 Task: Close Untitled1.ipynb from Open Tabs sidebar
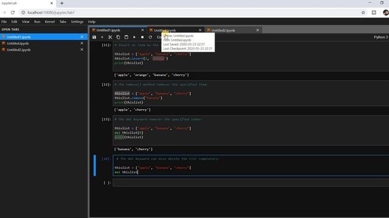[x=82, y=37]
